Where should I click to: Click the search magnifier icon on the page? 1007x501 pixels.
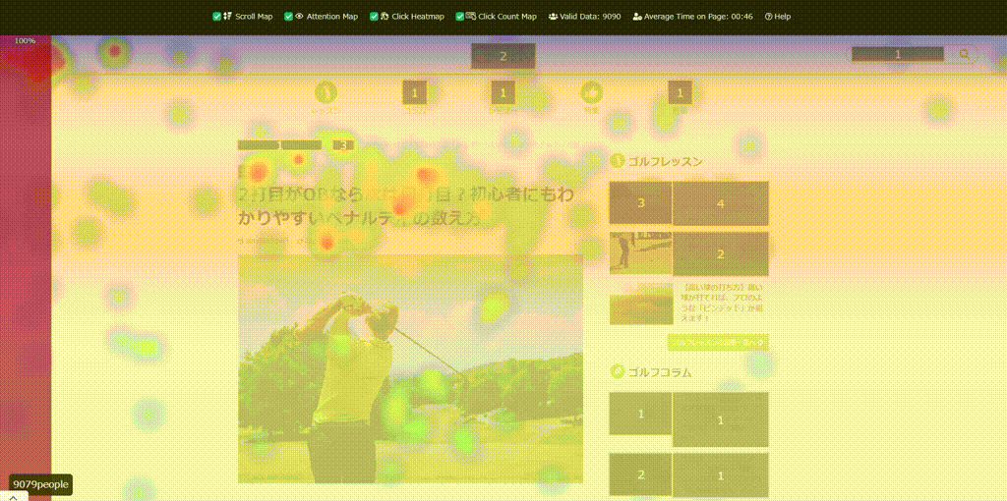(964, 55)
